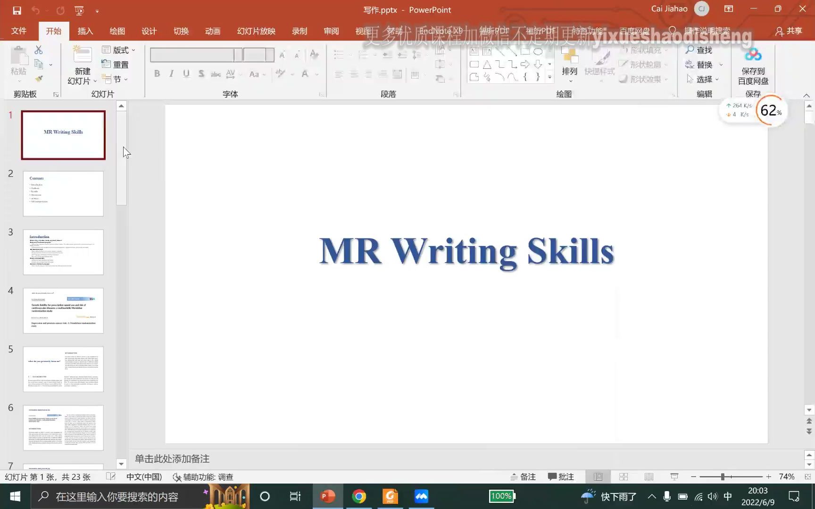Select slide 2 Contents thumbnail
The height and width of the screenshot is (509, 815).
[x=63, y=194]
